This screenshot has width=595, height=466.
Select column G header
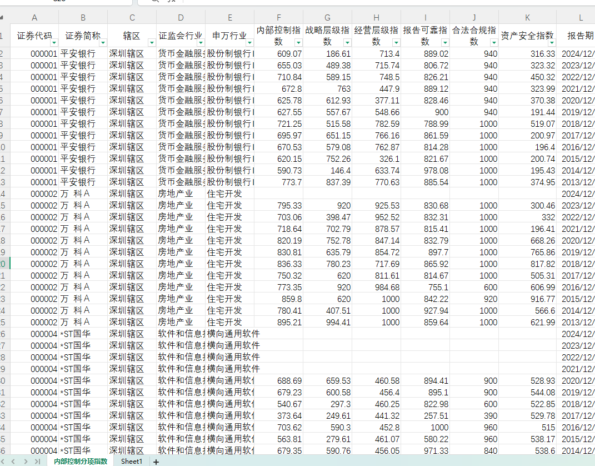click(327, 17)
